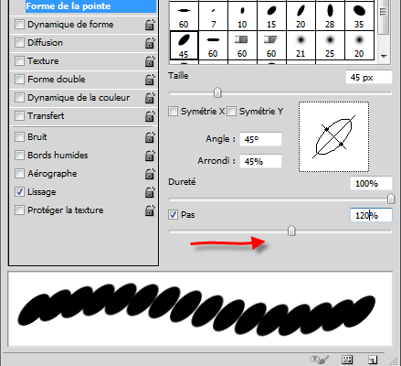The width and height of the screenshot is (401, 366).
Task: Toggle the Symétrie Y checkbox
Action: (231, 112)
